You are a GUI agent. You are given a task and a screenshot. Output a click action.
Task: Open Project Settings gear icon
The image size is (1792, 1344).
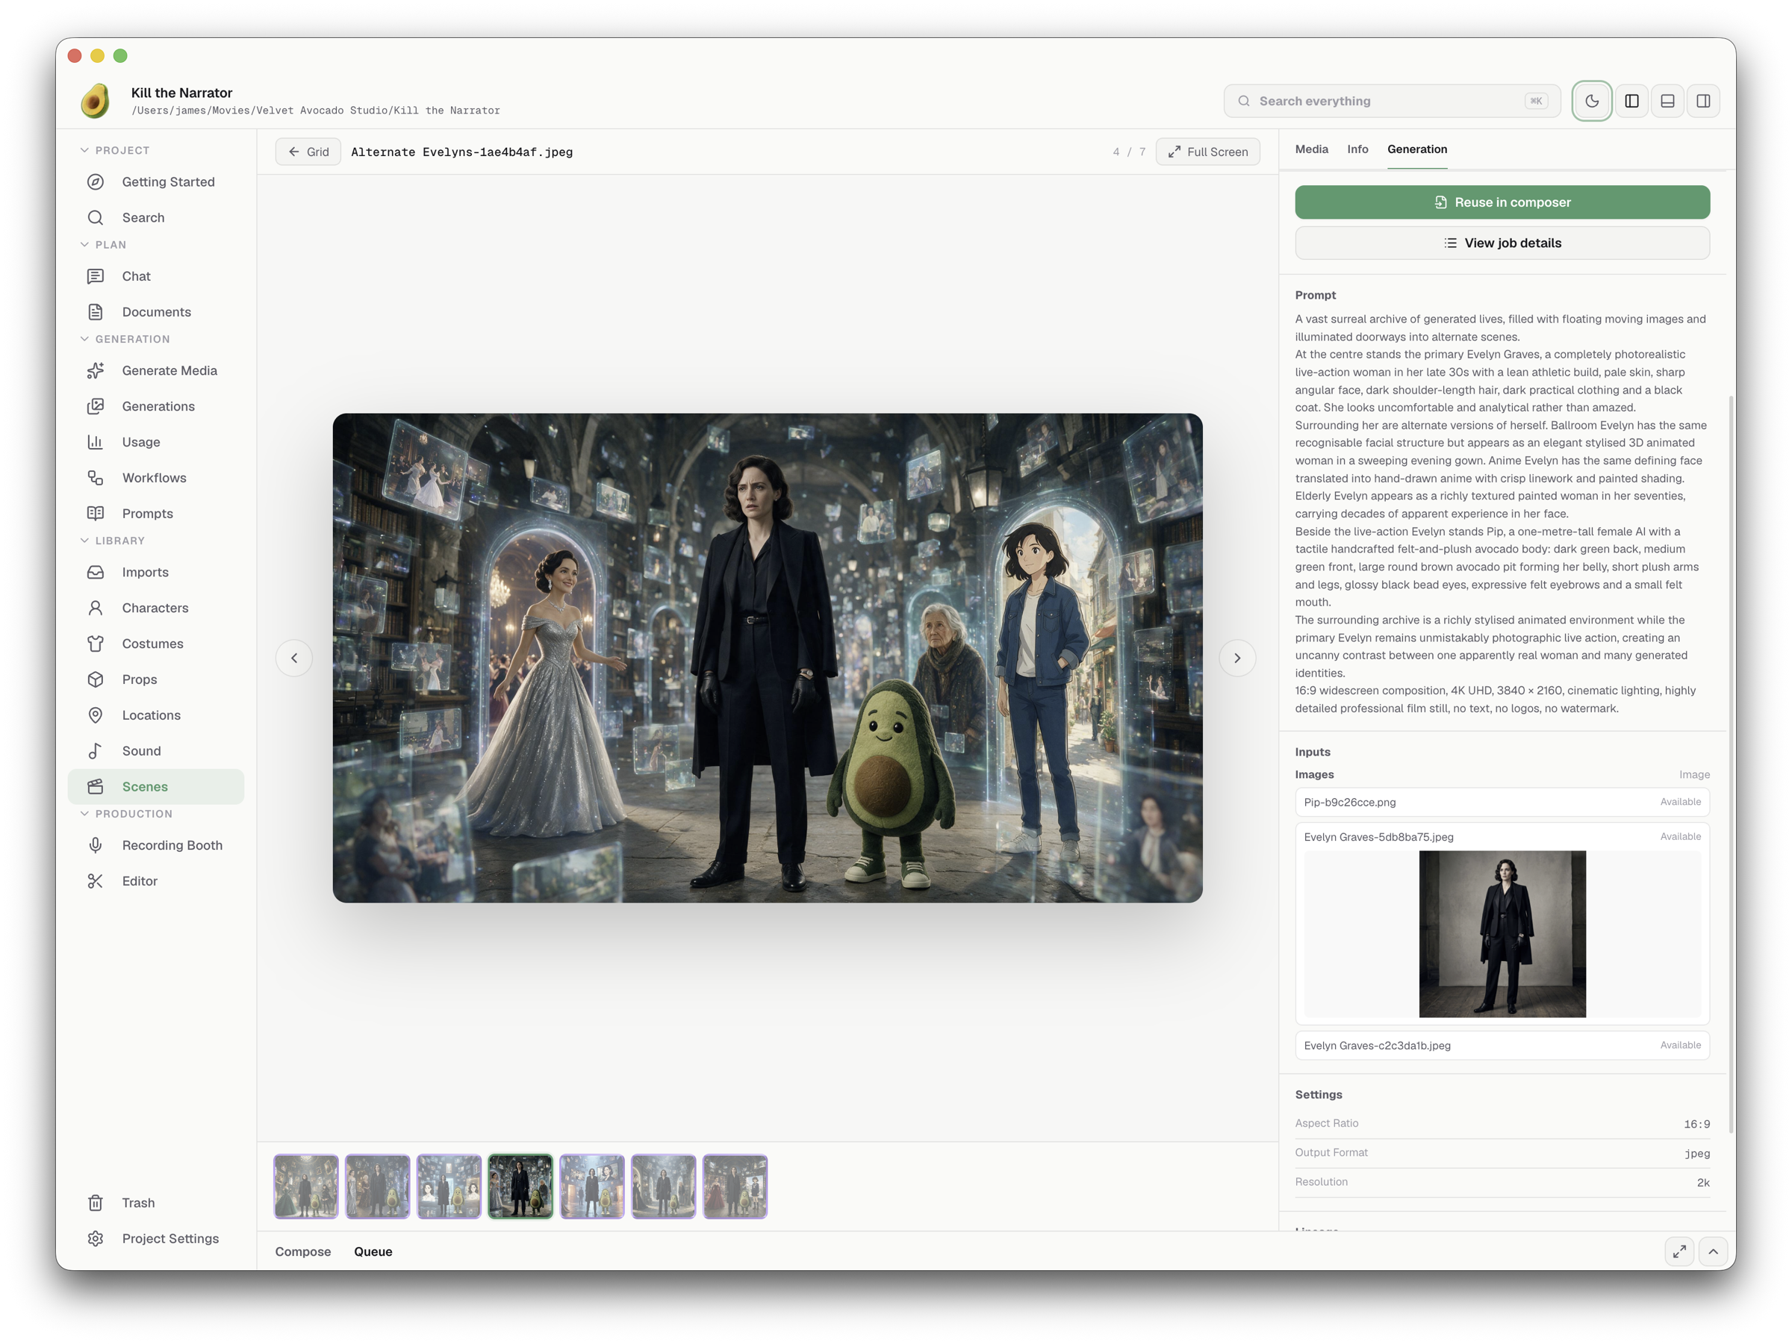coord(96,1238)
